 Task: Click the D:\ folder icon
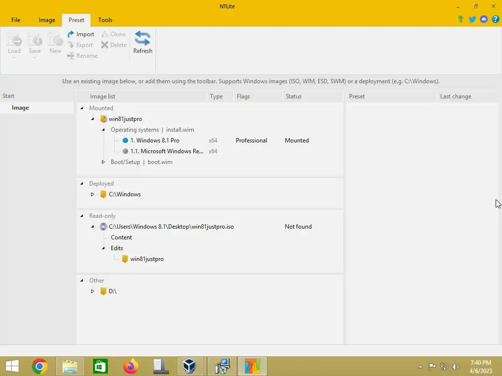(x=103, y=291)
